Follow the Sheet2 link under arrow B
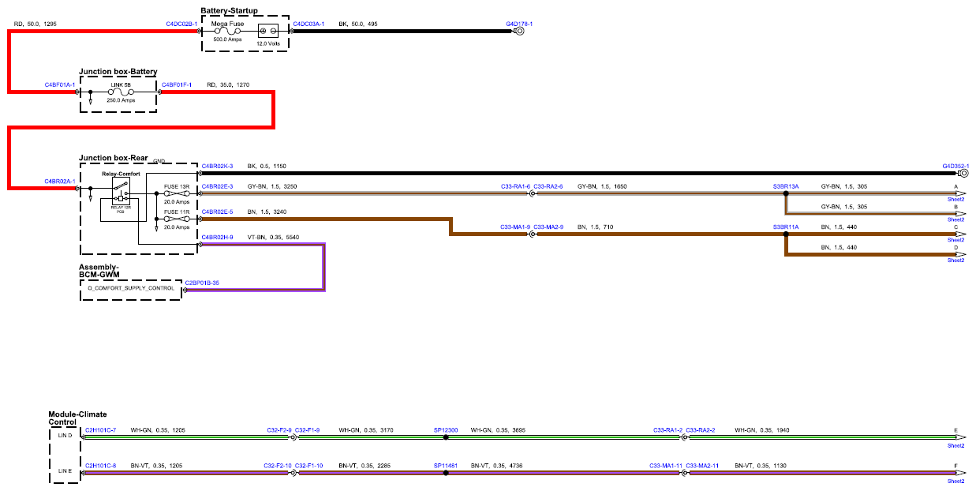Screen dimensions: 976x491 tap(956, 219)
